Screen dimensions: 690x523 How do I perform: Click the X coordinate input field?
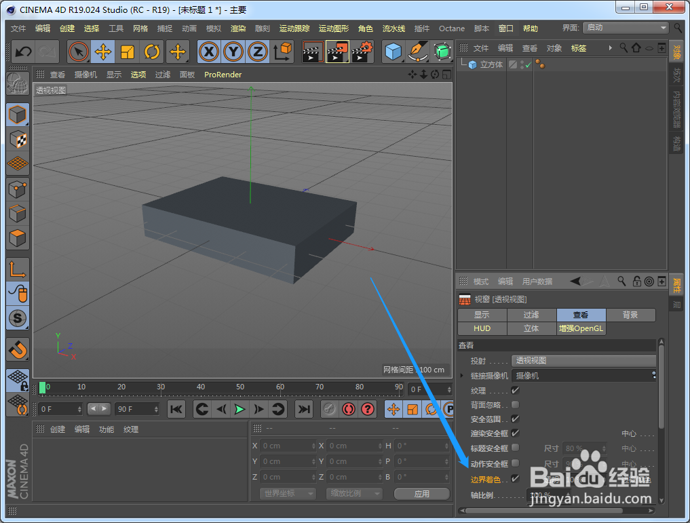click(x=288, y=445)
